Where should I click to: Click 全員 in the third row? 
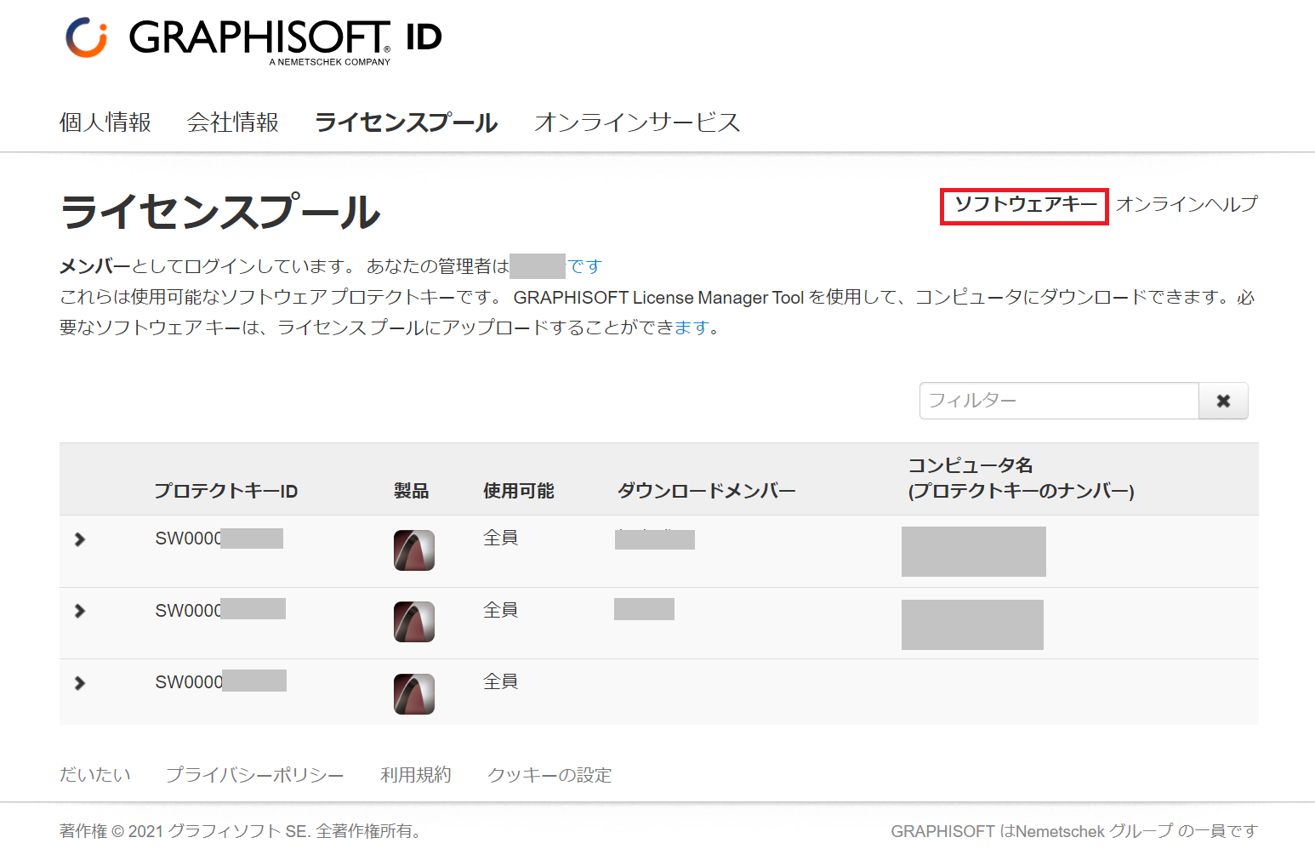501,681
